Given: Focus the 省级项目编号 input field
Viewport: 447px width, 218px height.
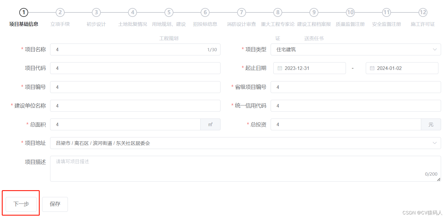Looking at the screenshot, I should 356,87.
